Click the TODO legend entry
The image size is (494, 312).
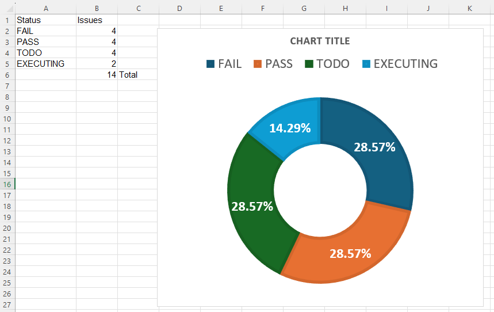click(x=327, y=64)
